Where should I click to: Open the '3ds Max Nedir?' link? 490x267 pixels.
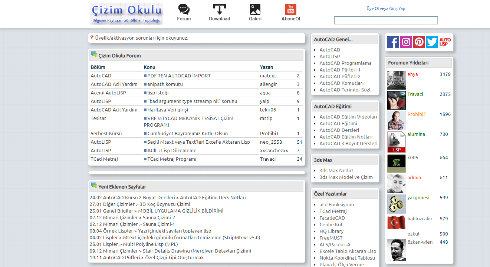(336, 170)
